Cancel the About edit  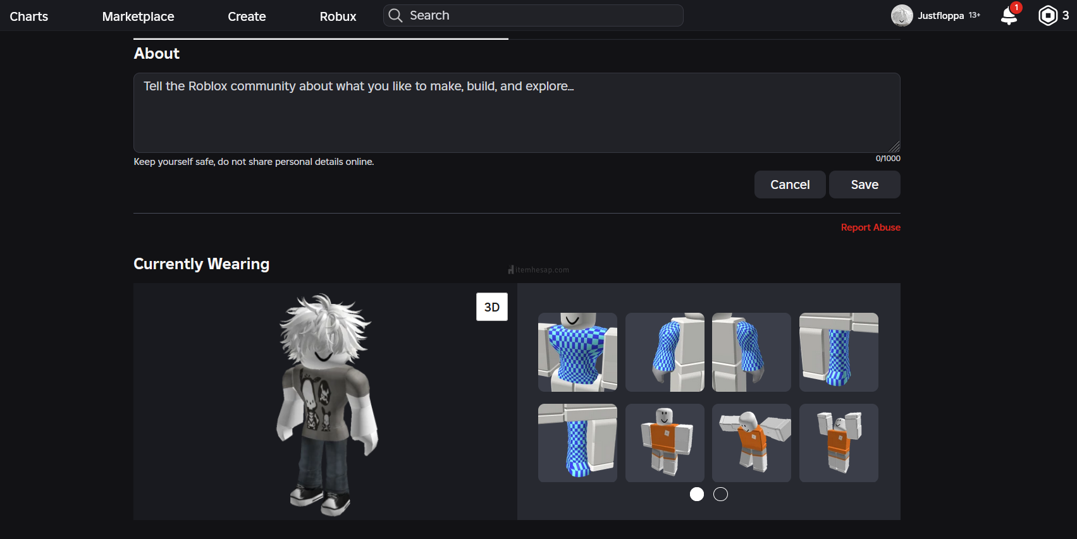(x=789, y=185)
